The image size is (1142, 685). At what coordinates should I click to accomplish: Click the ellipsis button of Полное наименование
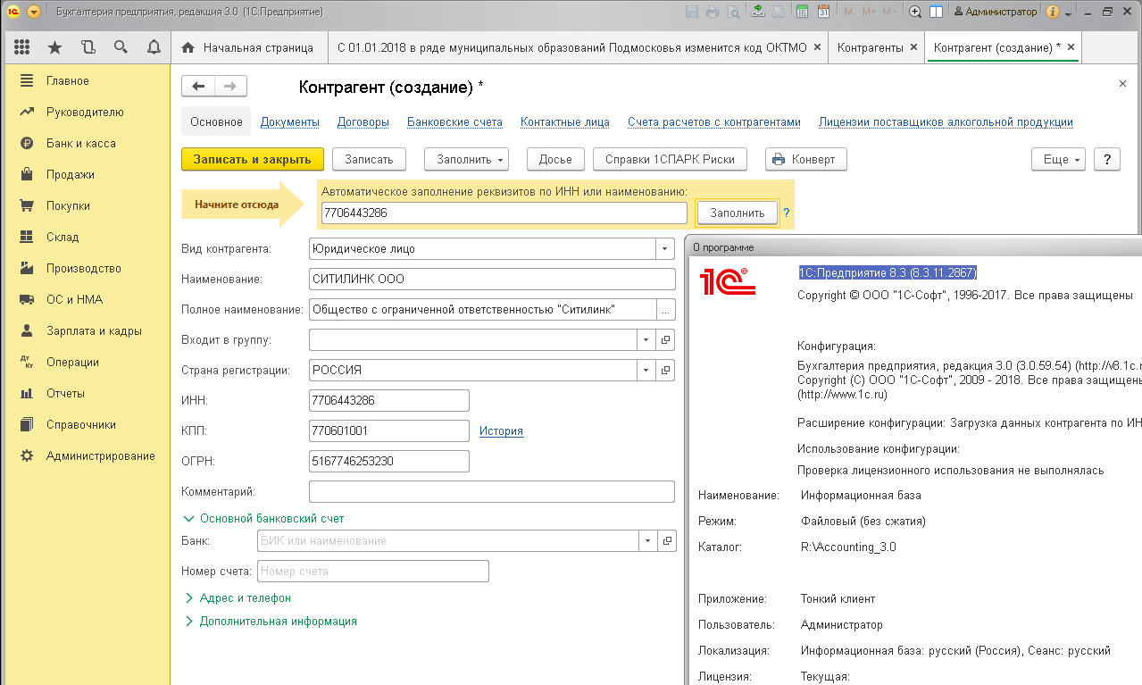coord(665,310)
